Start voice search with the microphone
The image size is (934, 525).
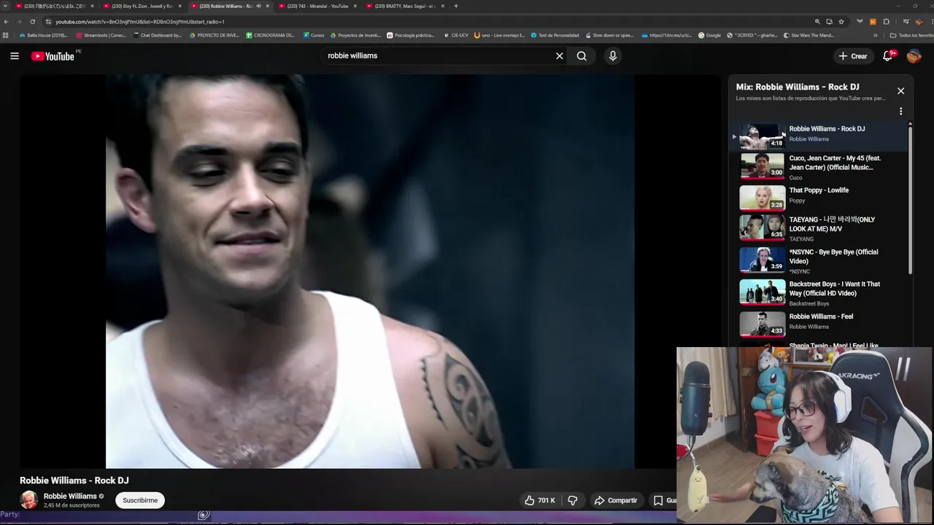[x=613, y=56]
